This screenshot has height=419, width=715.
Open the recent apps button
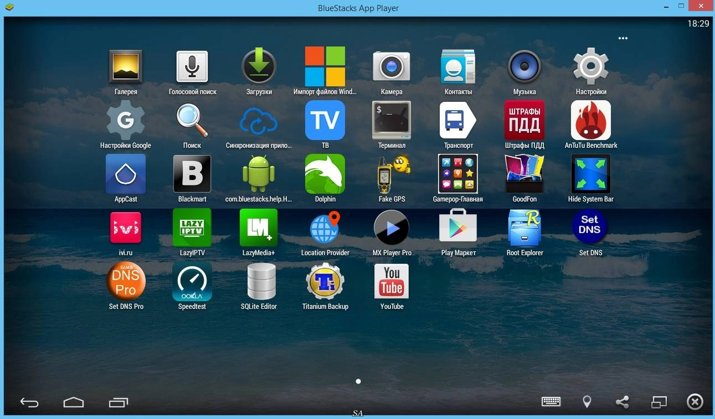click(119, 402)
